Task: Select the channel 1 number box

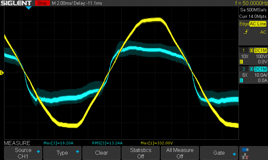Action: coord(244,50)
